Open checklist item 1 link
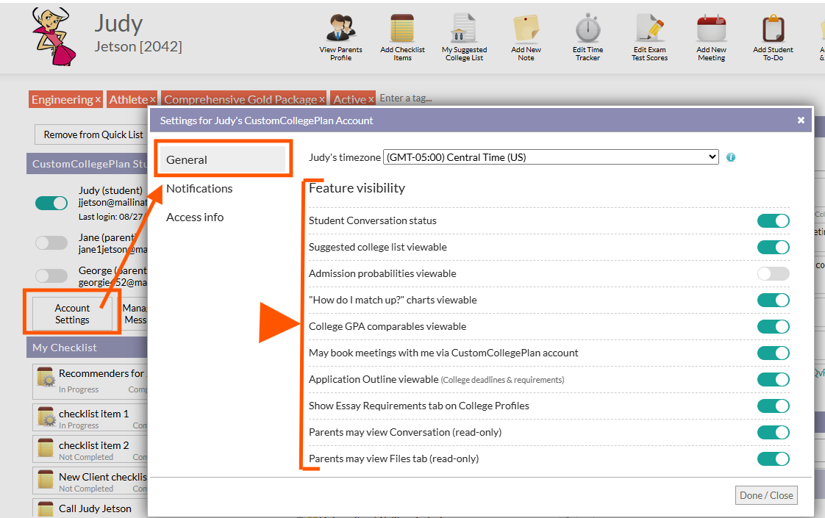The image size is (825, 518). click(x=93, y=414)
